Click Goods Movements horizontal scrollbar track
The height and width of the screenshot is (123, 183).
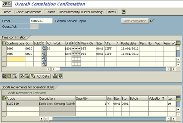(x=109, y=119)
